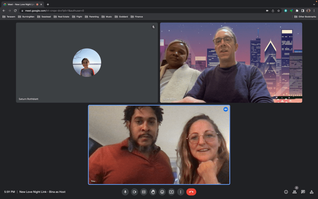Click Saturn Rothblatt's profile picture tile
The image size is (318, 199).
coord(87,62)
